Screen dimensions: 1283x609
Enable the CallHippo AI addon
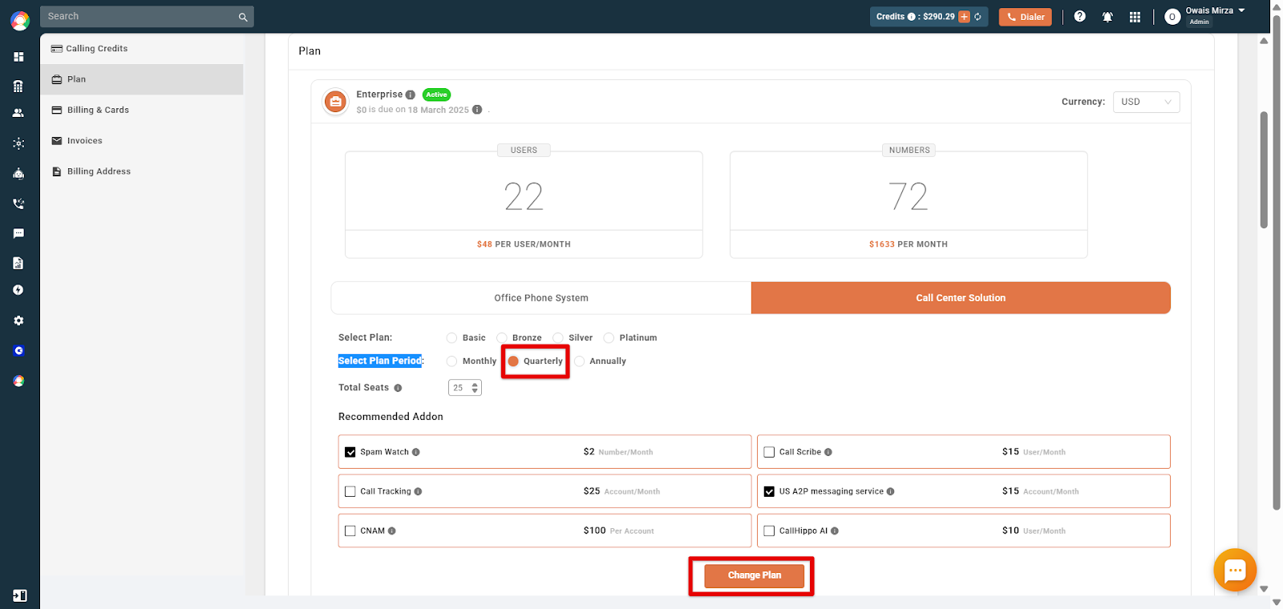[769, 530]
